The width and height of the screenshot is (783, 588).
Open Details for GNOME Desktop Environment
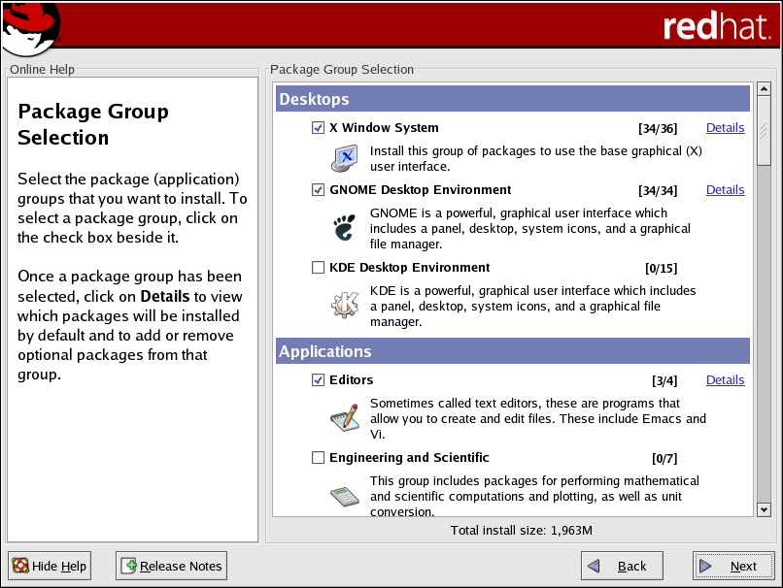725,190
